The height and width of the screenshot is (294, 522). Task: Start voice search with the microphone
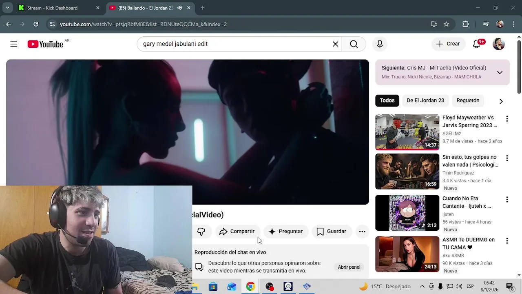(380, 44)
